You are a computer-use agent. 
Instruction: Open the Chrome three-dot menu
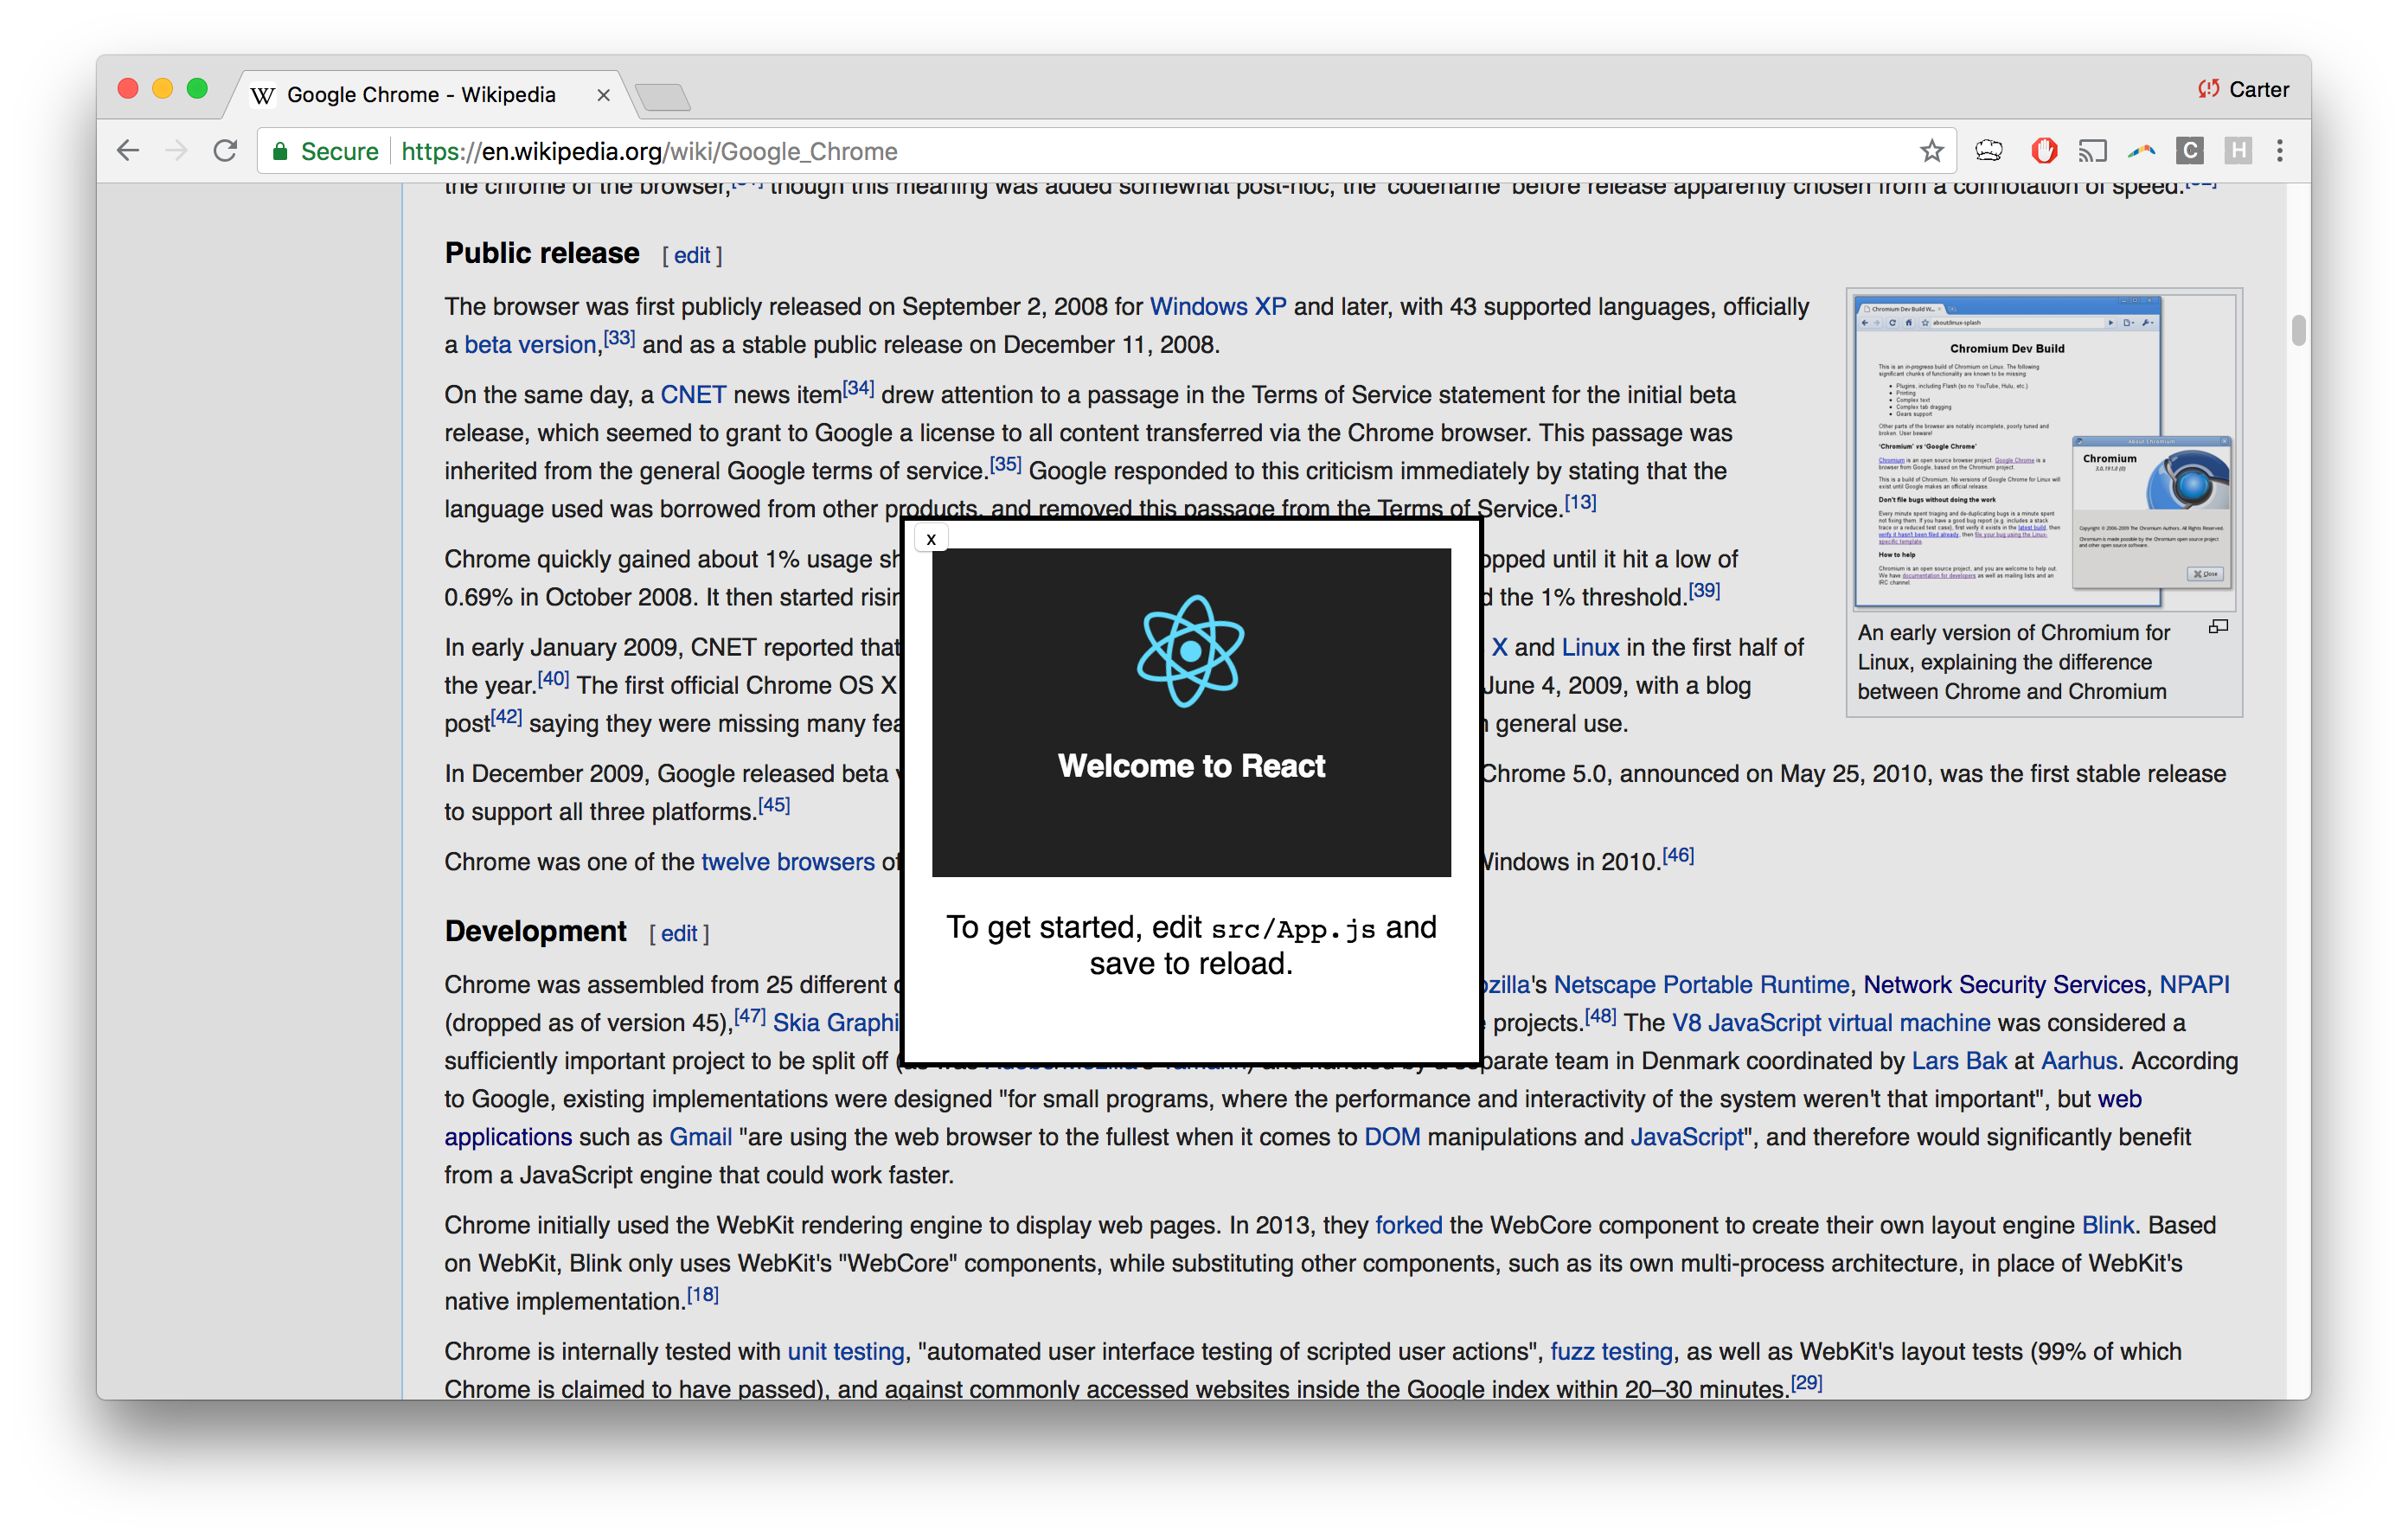(x=2280, y=151)
